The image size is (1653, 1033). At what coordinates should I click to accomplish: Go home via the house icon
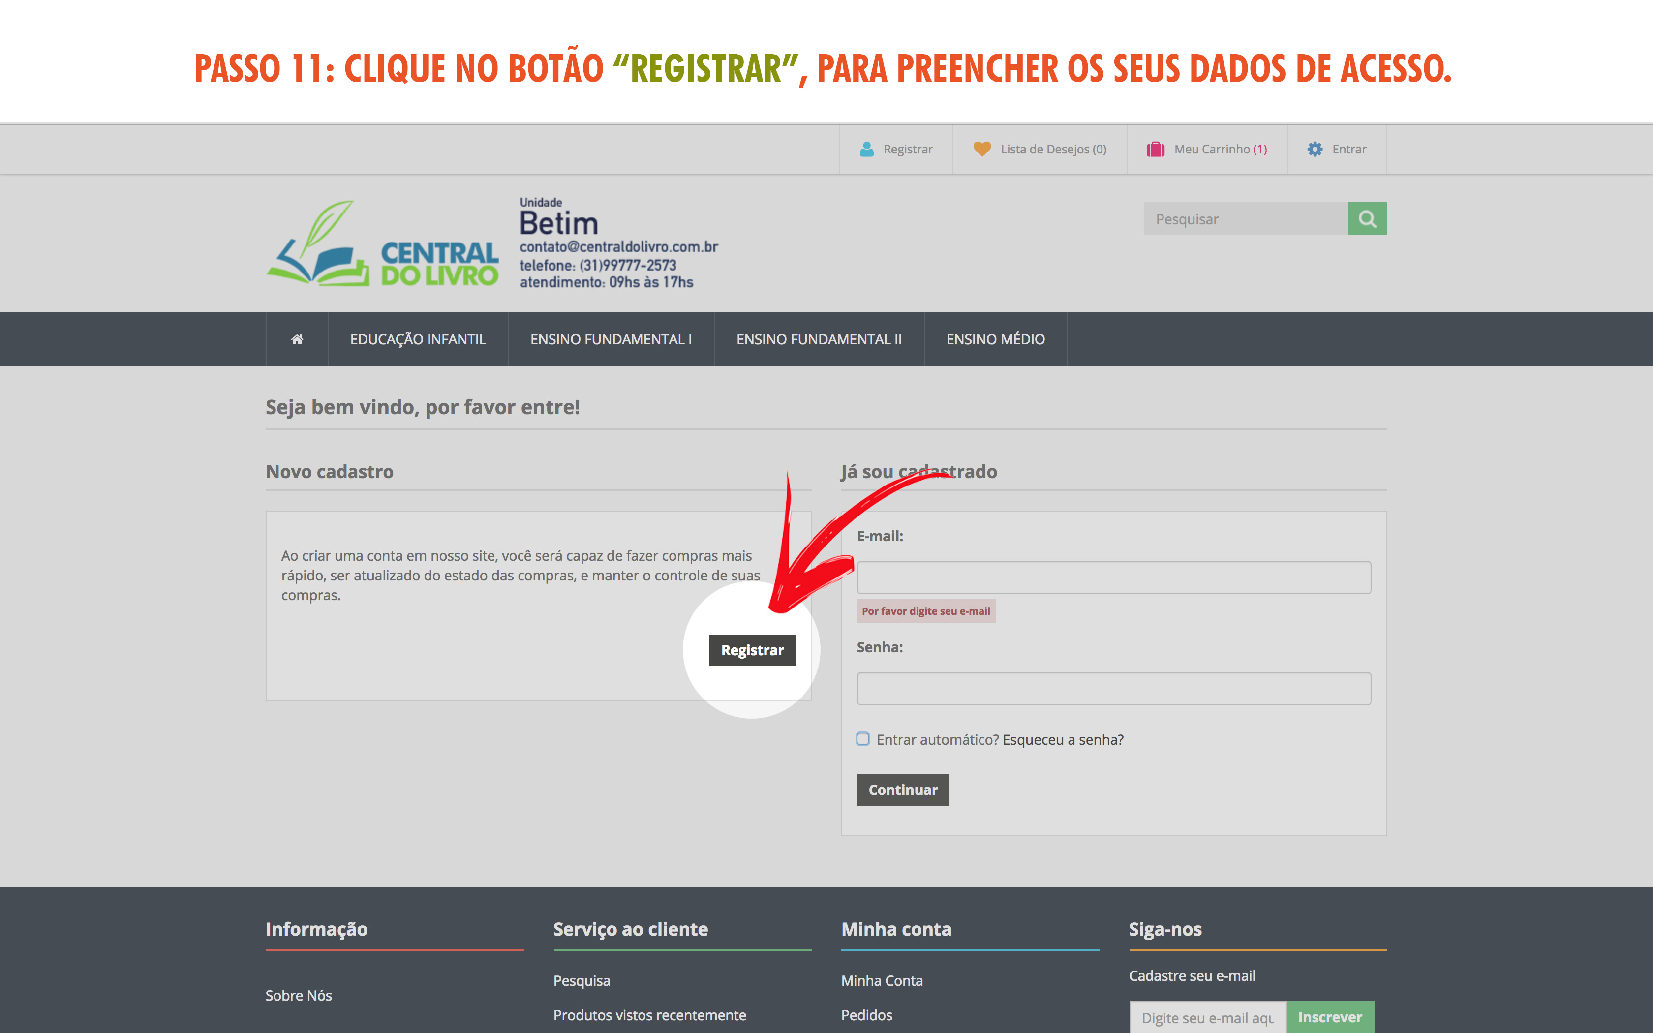click(297, 339)
